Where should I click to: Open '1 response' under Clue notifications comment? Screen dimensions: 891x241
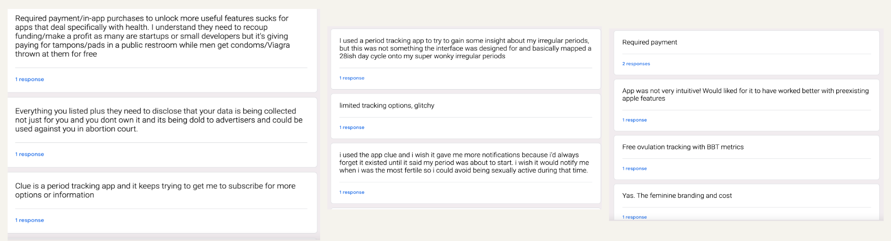click(352, 192)
